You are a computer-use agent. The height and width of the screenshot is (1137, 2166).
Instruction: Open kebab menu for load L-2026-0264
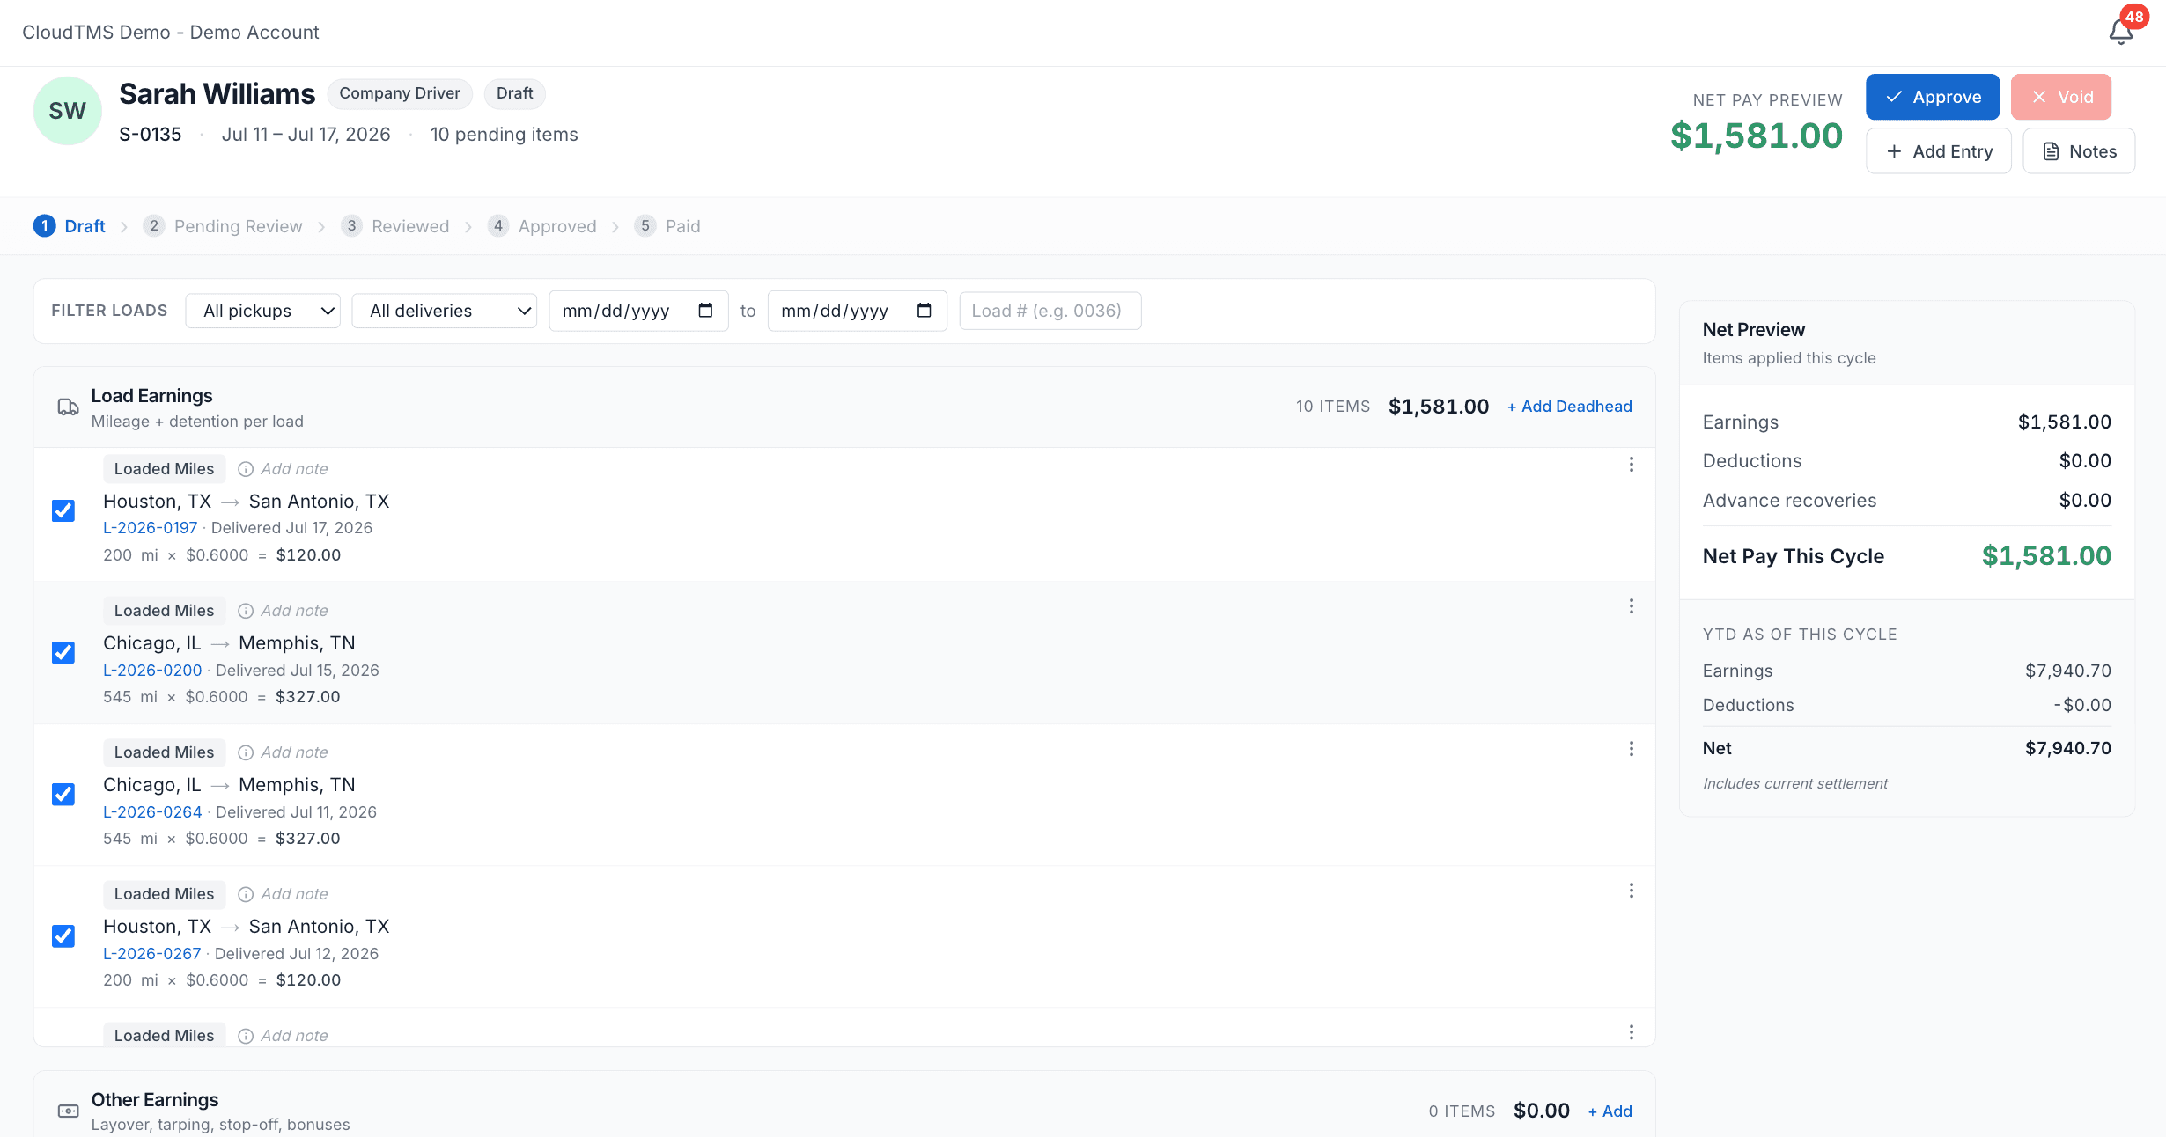[x=1631, y=748]
